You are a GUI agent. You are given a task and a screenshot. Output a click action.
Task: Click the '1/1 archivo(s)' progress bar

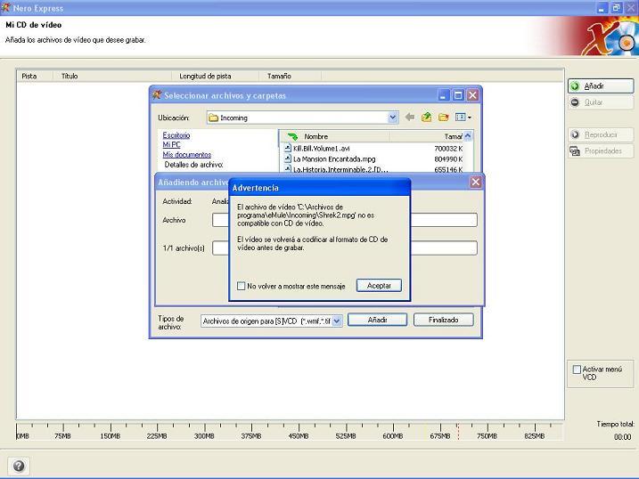tap(344, 248)
